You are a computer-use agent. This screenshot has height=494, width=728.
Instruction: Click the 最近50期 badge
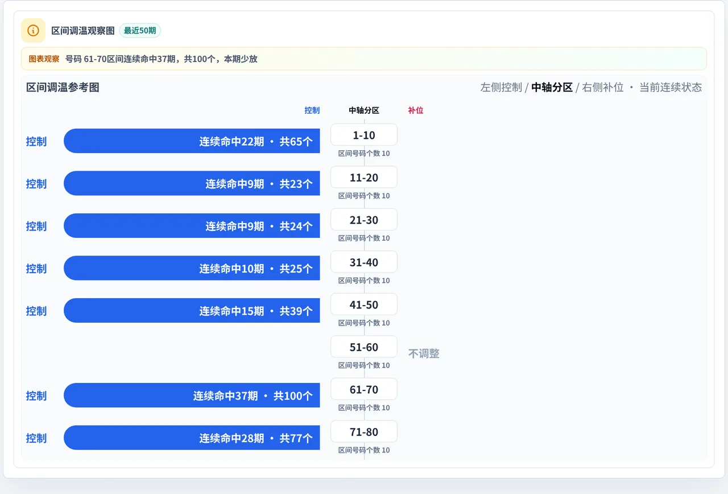click(x=140, y=31)
